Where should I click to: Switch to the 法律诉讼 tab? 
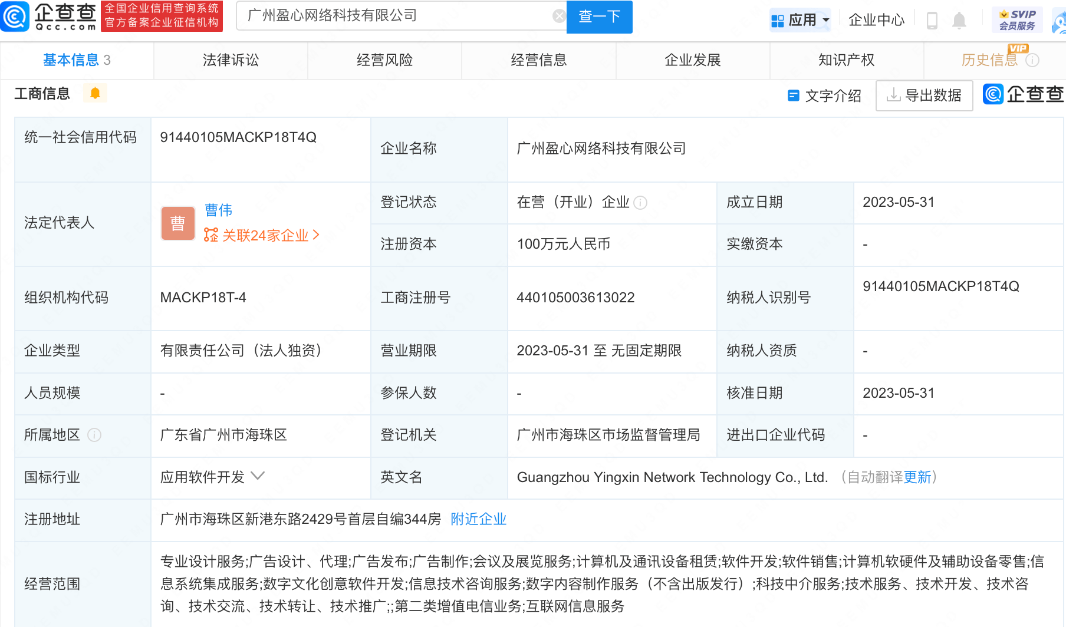click(230, 60)
